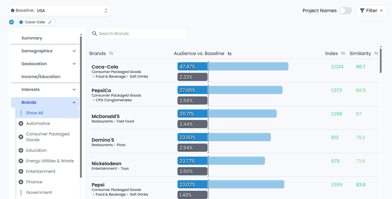This screenshot has height=199, width=392.
Task: Click the Audience vs. Baseline header
Action: point(199,53)
